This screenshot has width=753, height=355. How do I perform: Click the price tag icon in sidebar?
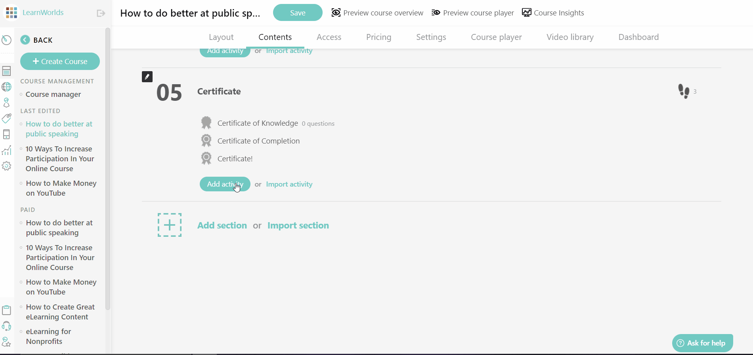click(7, 118)
